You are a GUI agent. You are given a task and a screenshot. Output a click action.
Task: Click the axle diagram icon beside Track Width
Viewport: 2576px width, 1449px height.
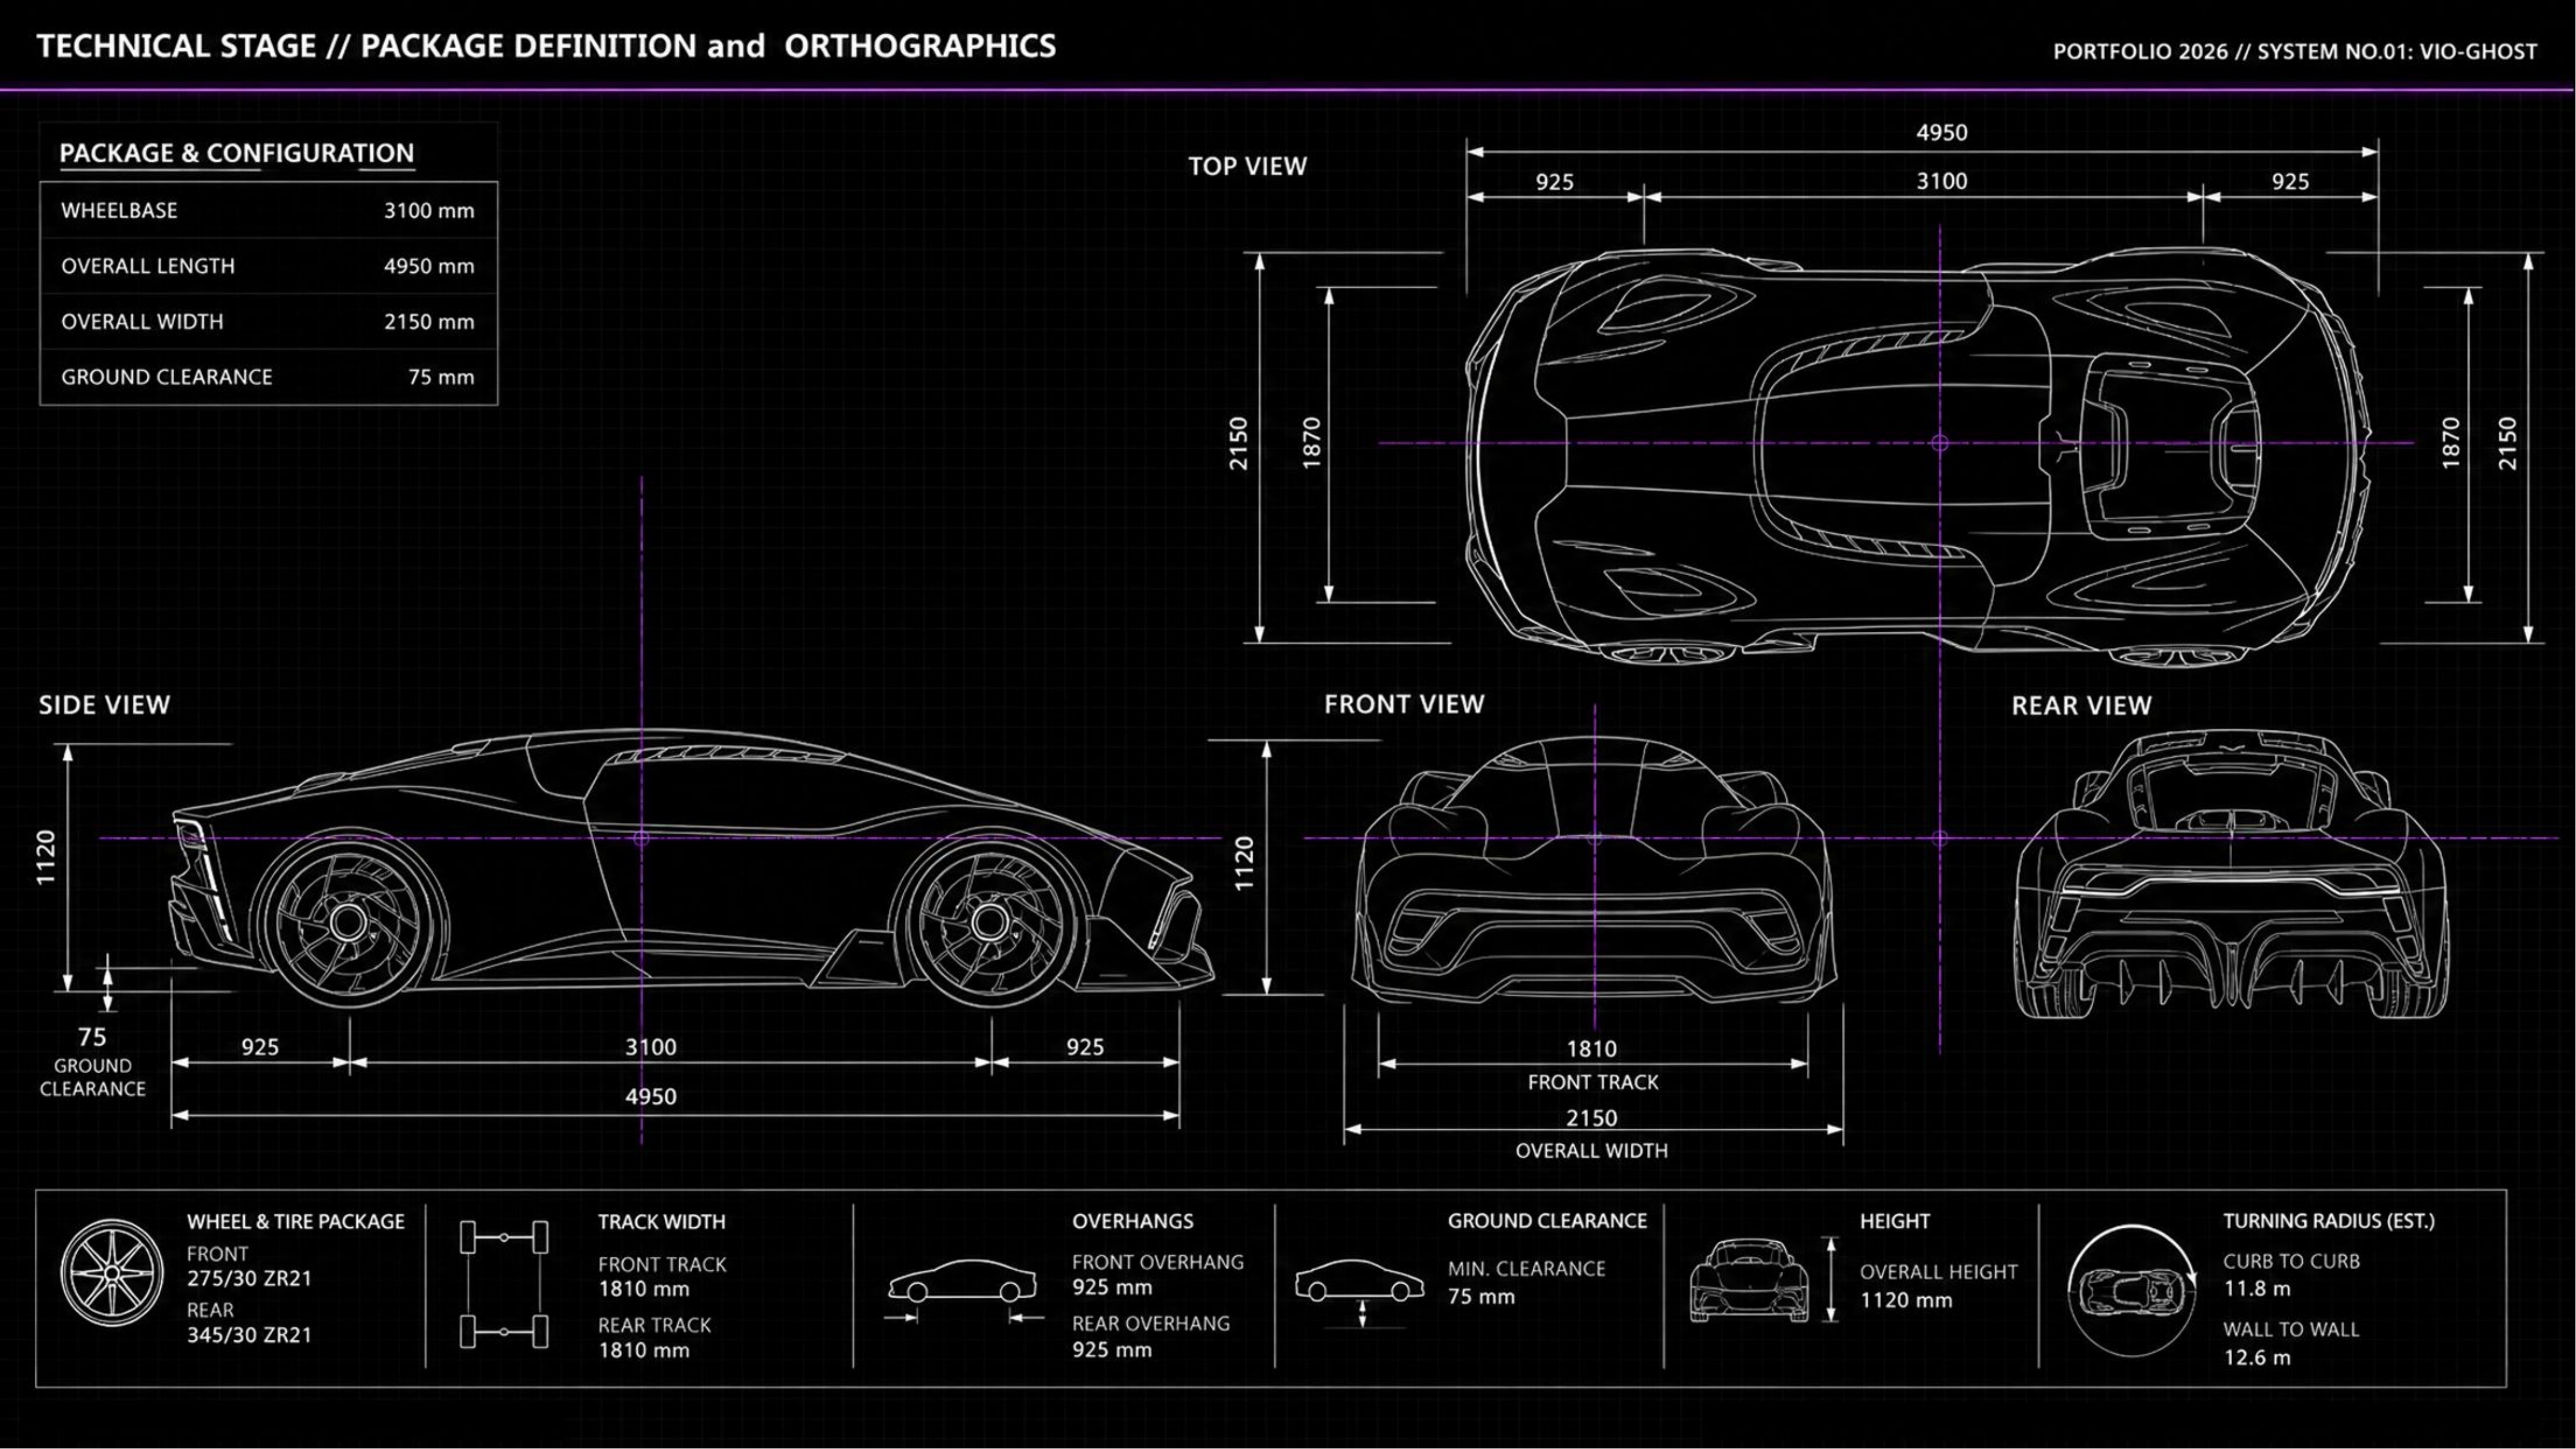[x=504, y=1285]
